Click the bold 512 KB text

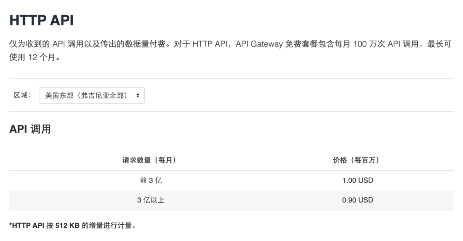tap(67, 225)
